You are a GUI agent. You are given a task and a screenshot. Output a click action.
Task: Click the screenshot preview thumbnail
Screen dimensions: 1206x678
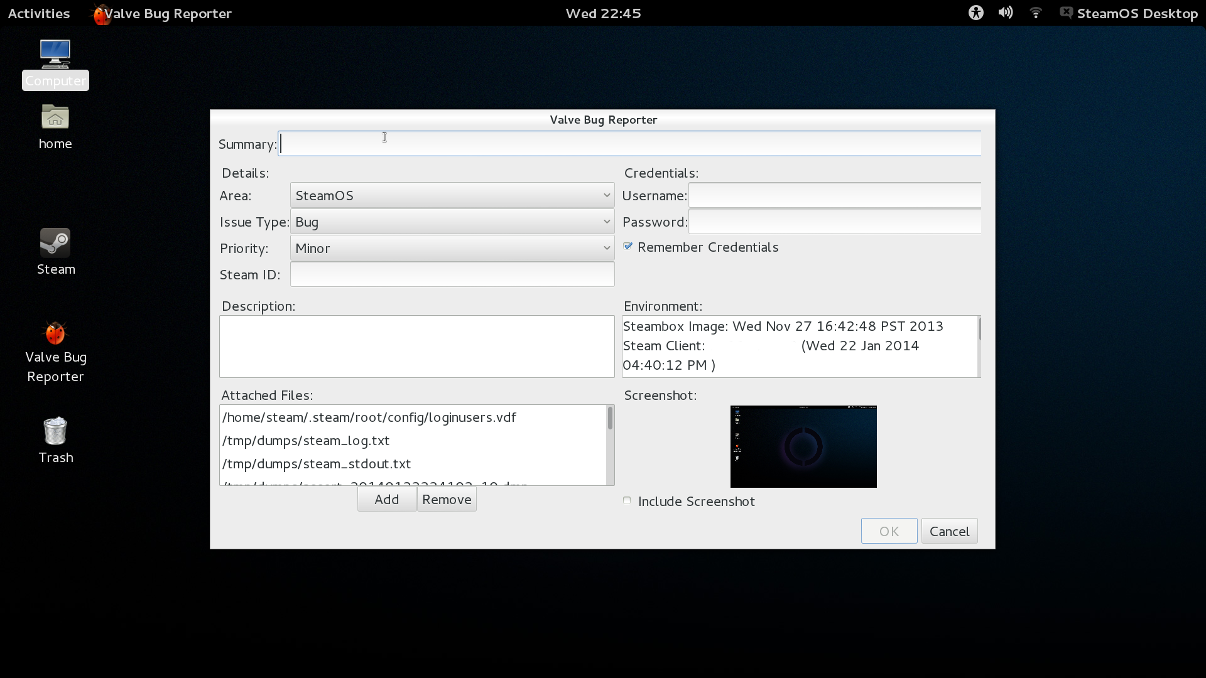pos(803,446)
